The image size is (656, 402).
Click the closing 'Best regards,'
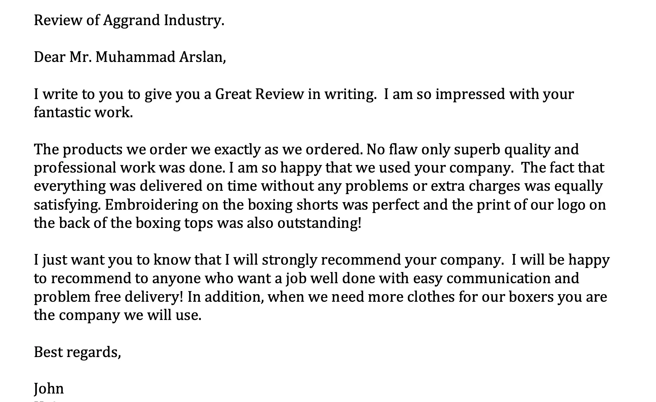[77, 352]
